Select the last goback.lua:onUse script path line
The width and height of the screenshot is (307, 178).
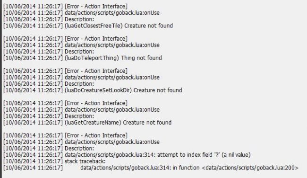(81, 142)
